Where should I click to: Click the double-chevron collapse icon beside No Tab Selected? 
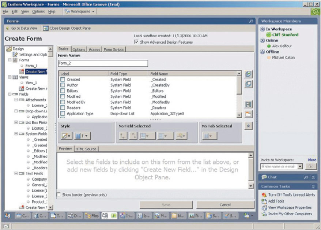(248, 126)
